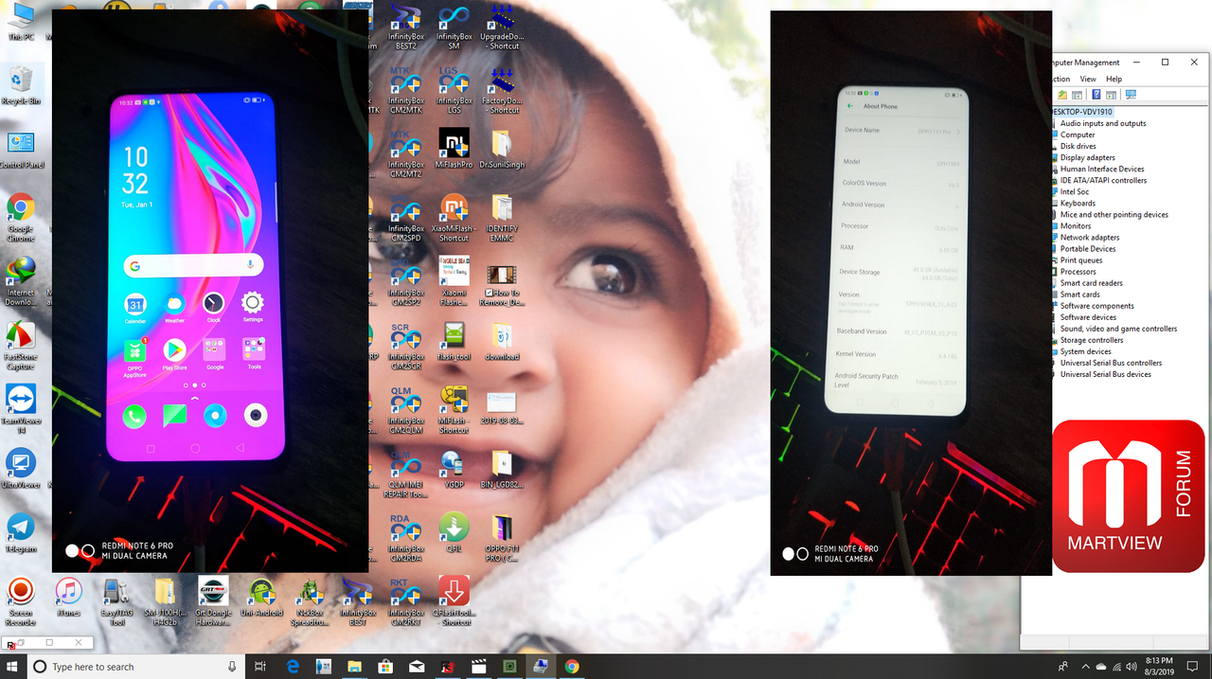Open Microsoft Store from the taskbar
Viewport: 1212px width, 679px height.
coord(384,667)
